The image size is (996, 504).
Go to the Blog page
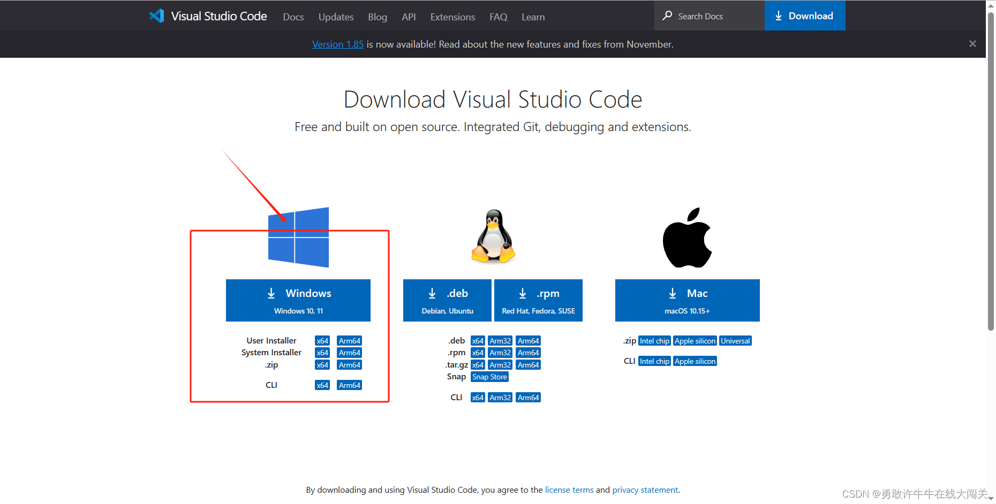(378, 17)
